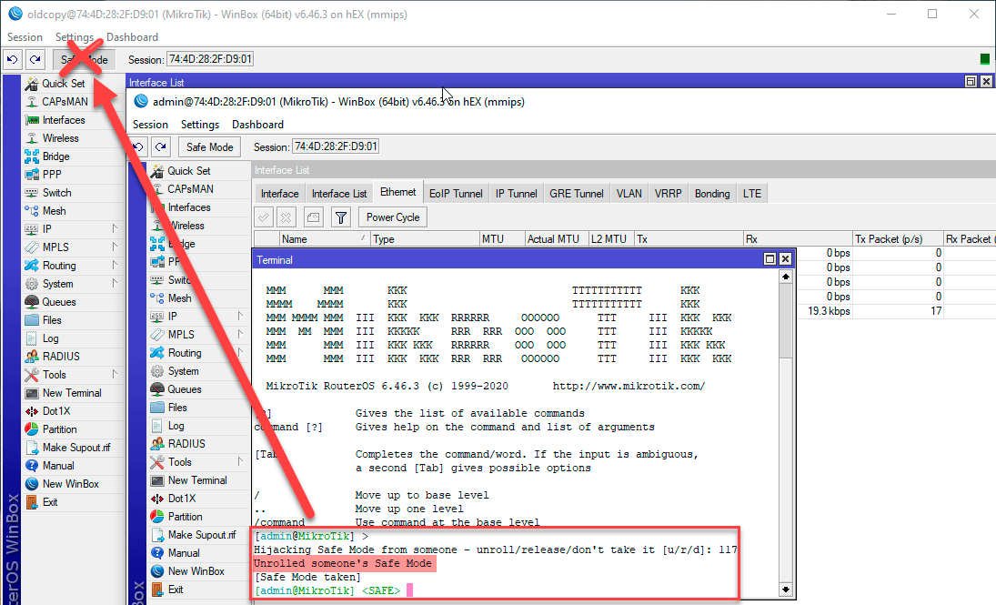The image size is (996, 605).
Task: Expand the Tools submenu in the inner sidebar
Action: coord(180,462)
